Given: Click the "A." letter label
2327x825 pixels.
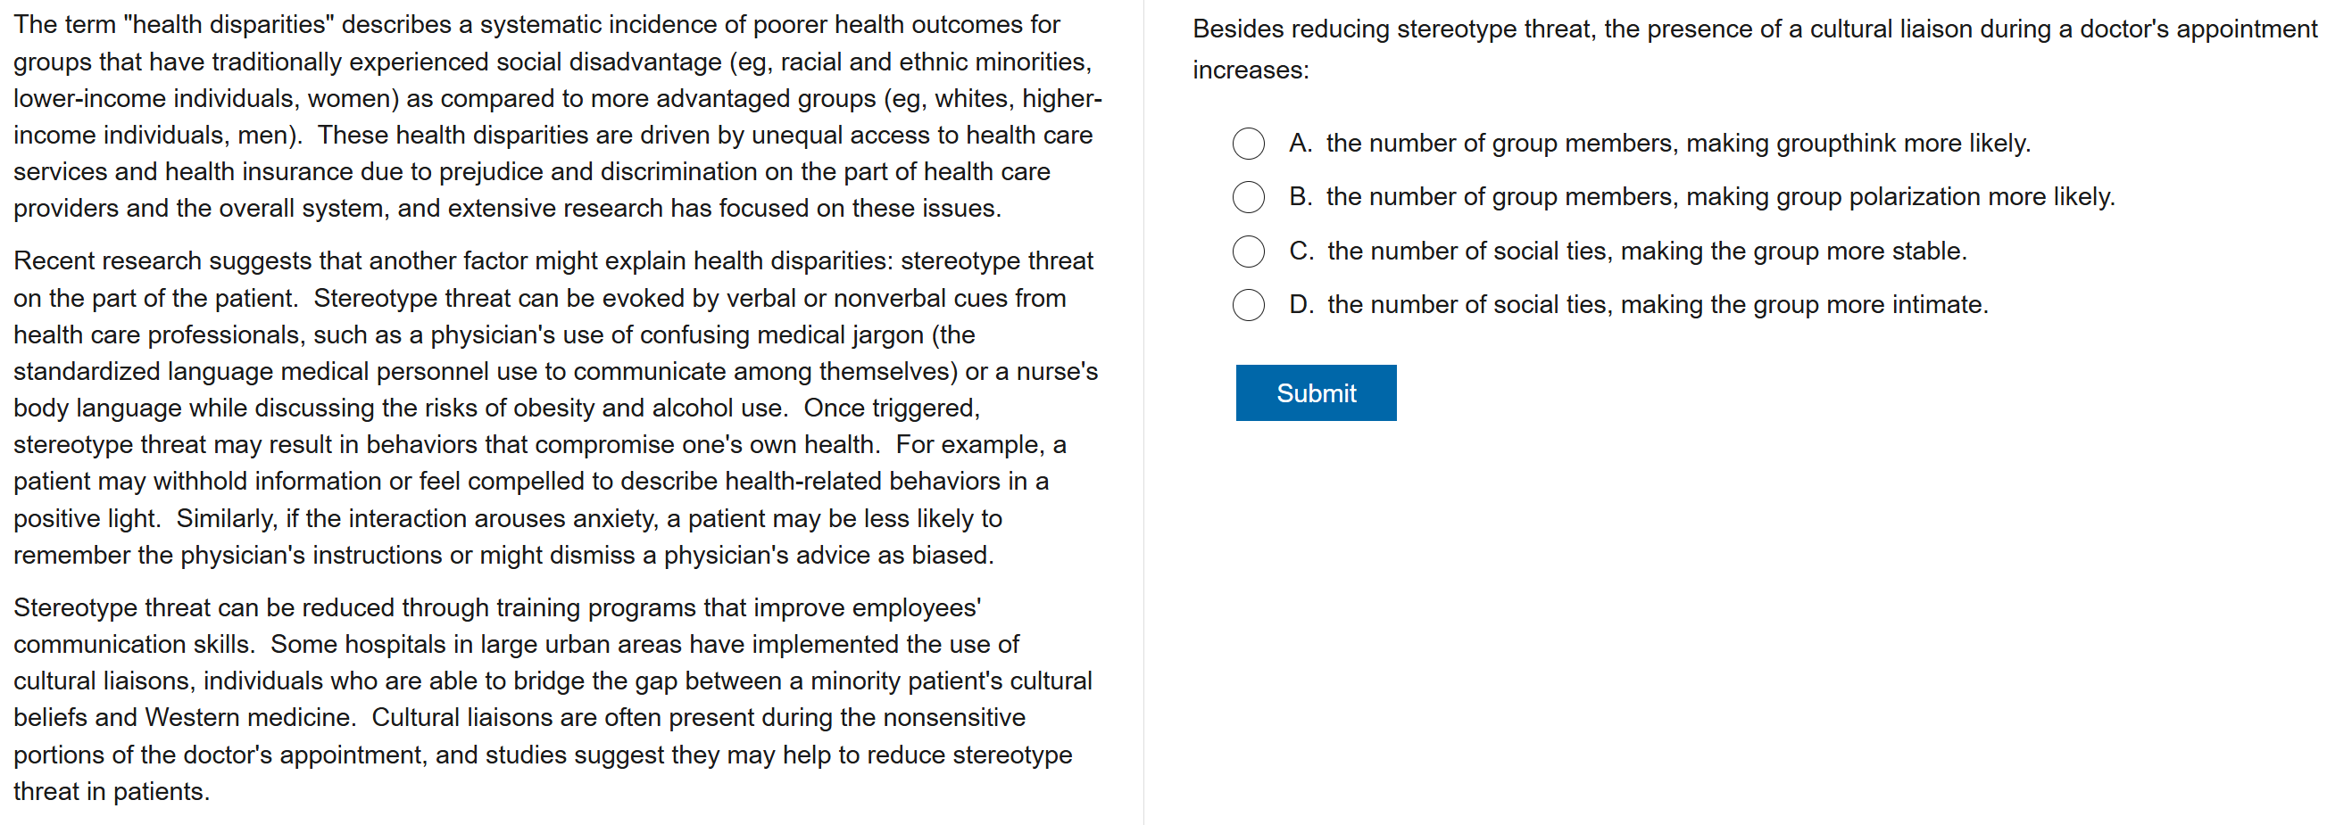Looking at the screenshot, I should [x=1300, y=144].
